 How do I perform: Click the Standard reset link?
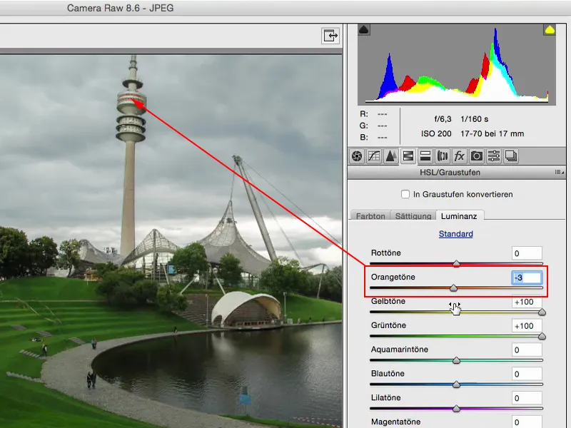tap(455, 234)
